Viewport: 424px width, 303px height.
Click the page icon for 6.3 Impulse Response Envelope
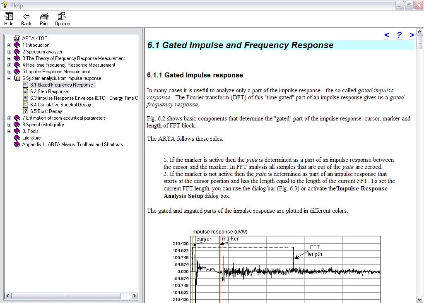click(26, 98)
